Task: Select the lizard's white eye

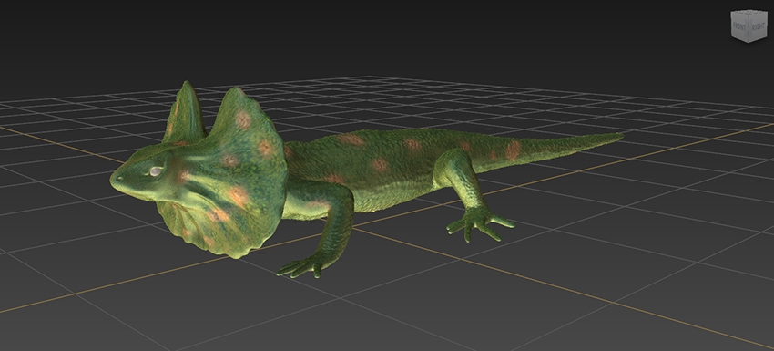Action: click(x=156, y=171)
